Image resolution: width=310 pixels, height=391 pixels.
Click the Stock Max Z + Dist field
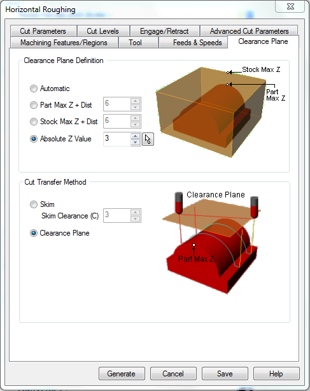pyautogui.click(x=117, y=122)
